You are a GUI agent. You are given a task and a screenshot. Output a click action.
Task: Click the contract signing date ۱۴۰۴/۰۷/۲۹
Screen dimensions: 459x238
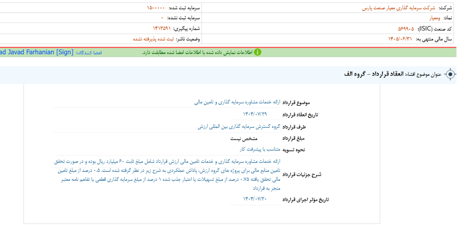coord(255,114)
